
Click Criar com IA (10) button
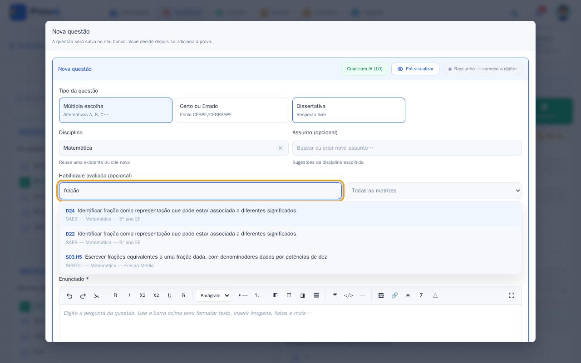click(x=364, y=69)
